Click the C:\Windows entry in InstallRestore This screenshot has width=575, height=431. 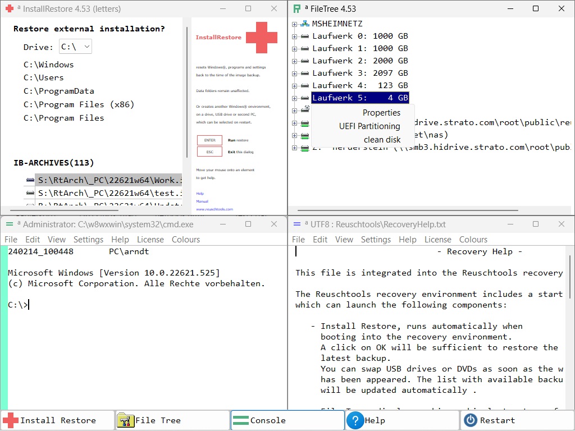click(x=48, y=65)
